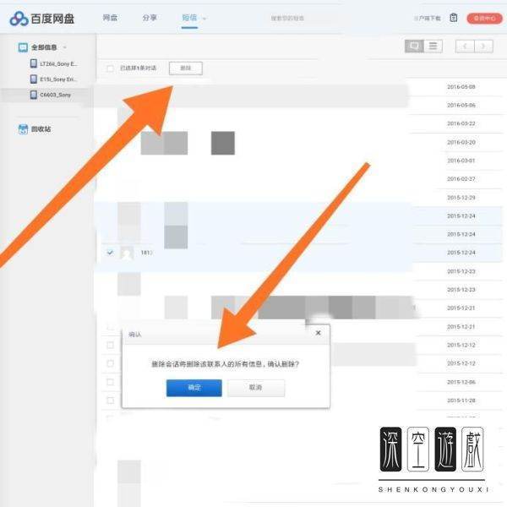Screen dimensions: 507x507
Task: Open the 分享 tab
Action: pyautogui.click(x=149, y=18)
